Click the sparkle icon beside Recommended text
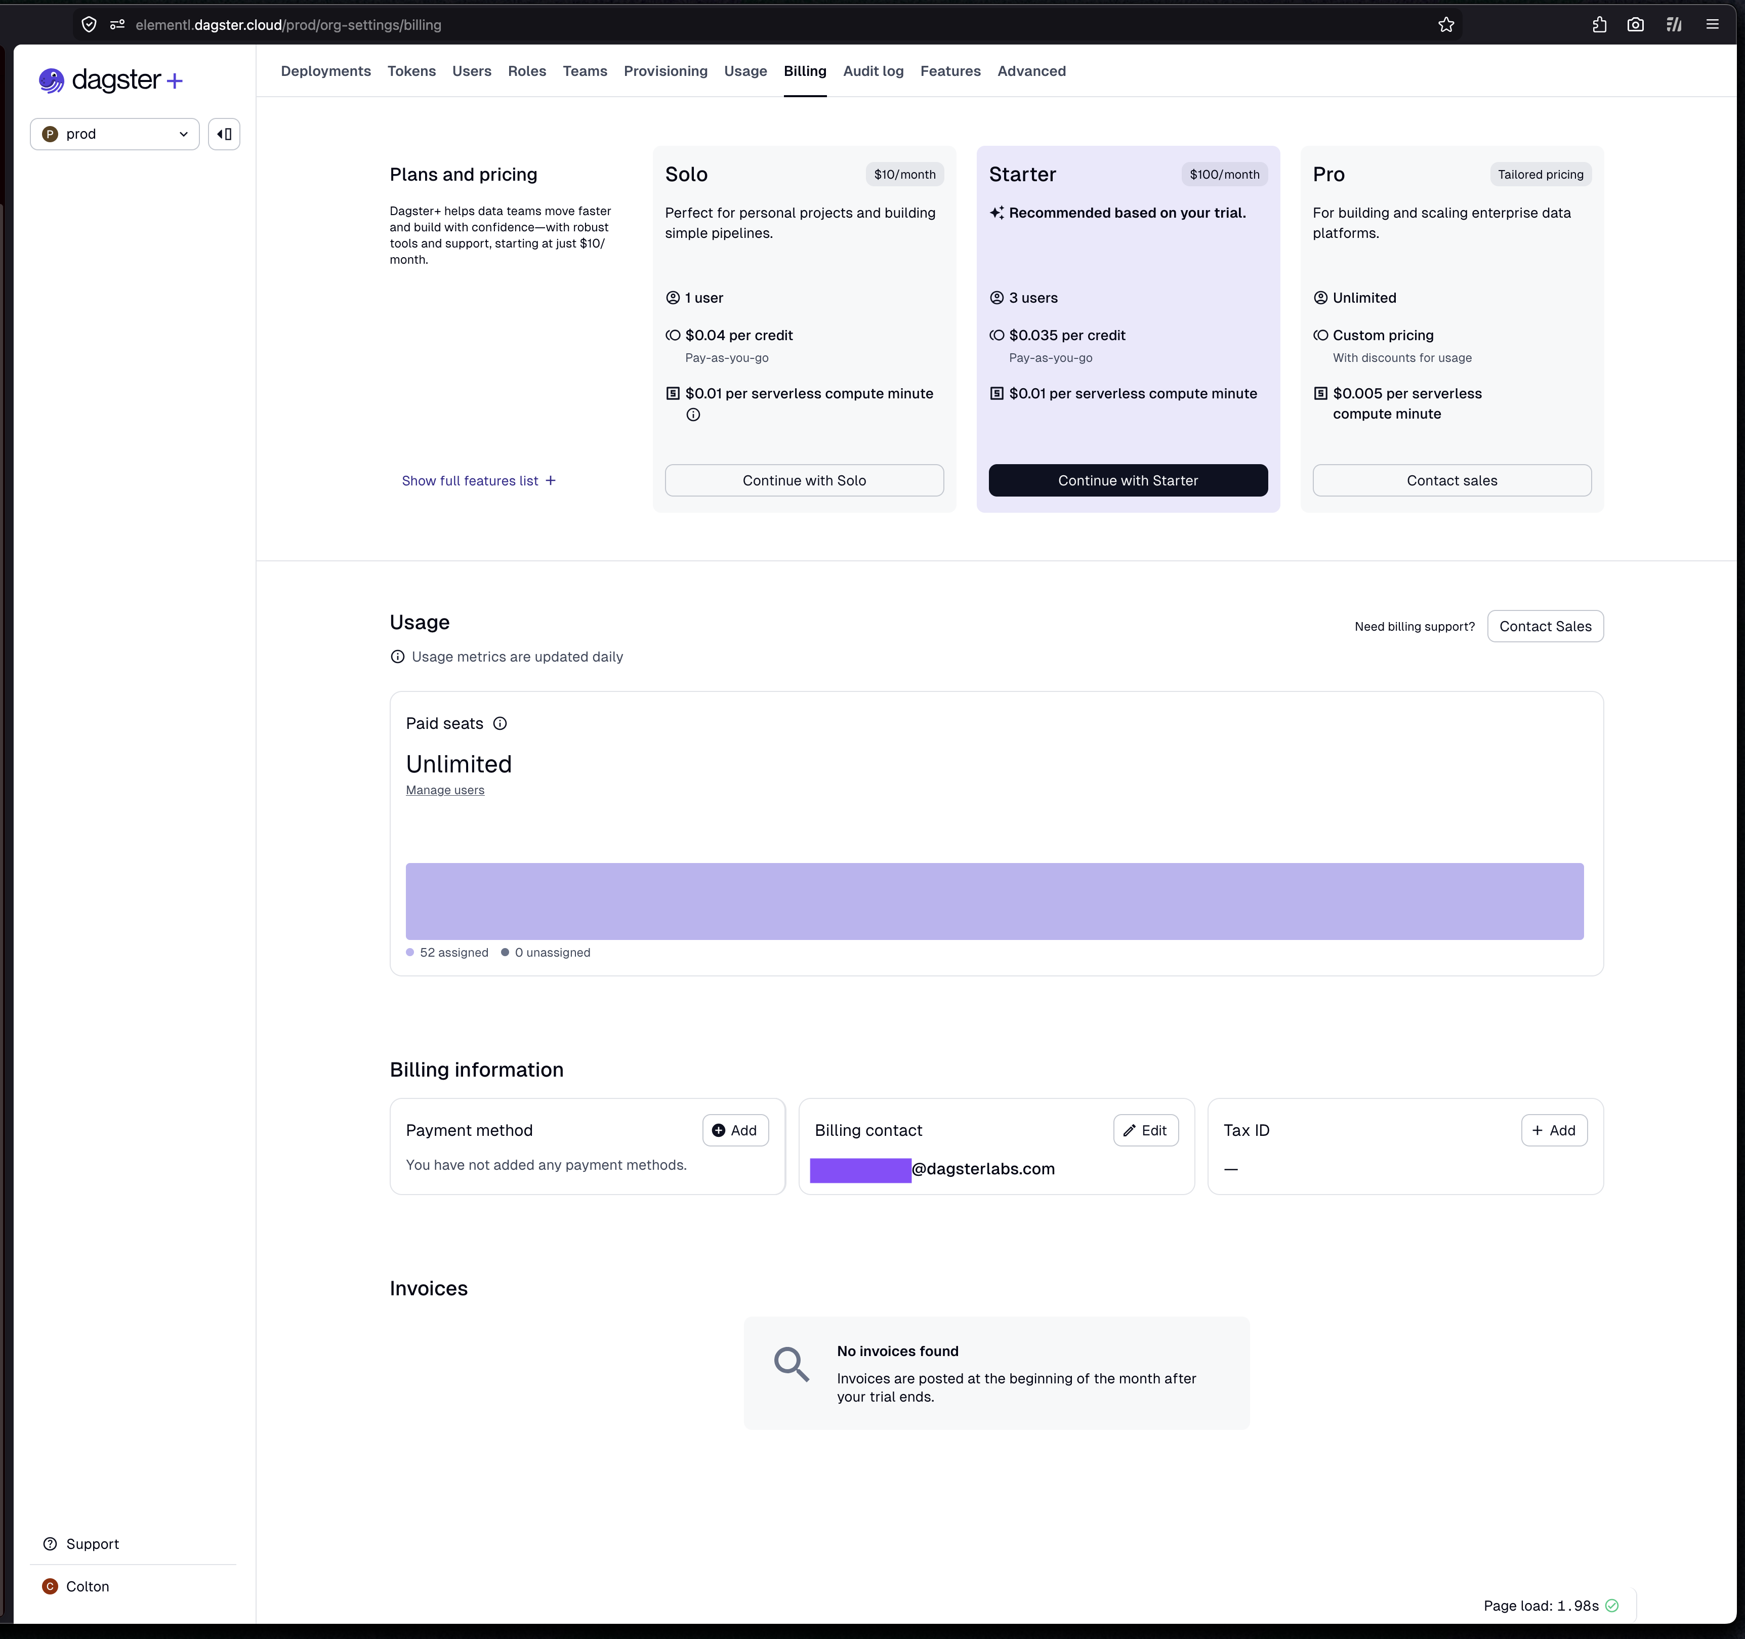The width and height of the screenshot is (1745, 1639). (997, 213)
